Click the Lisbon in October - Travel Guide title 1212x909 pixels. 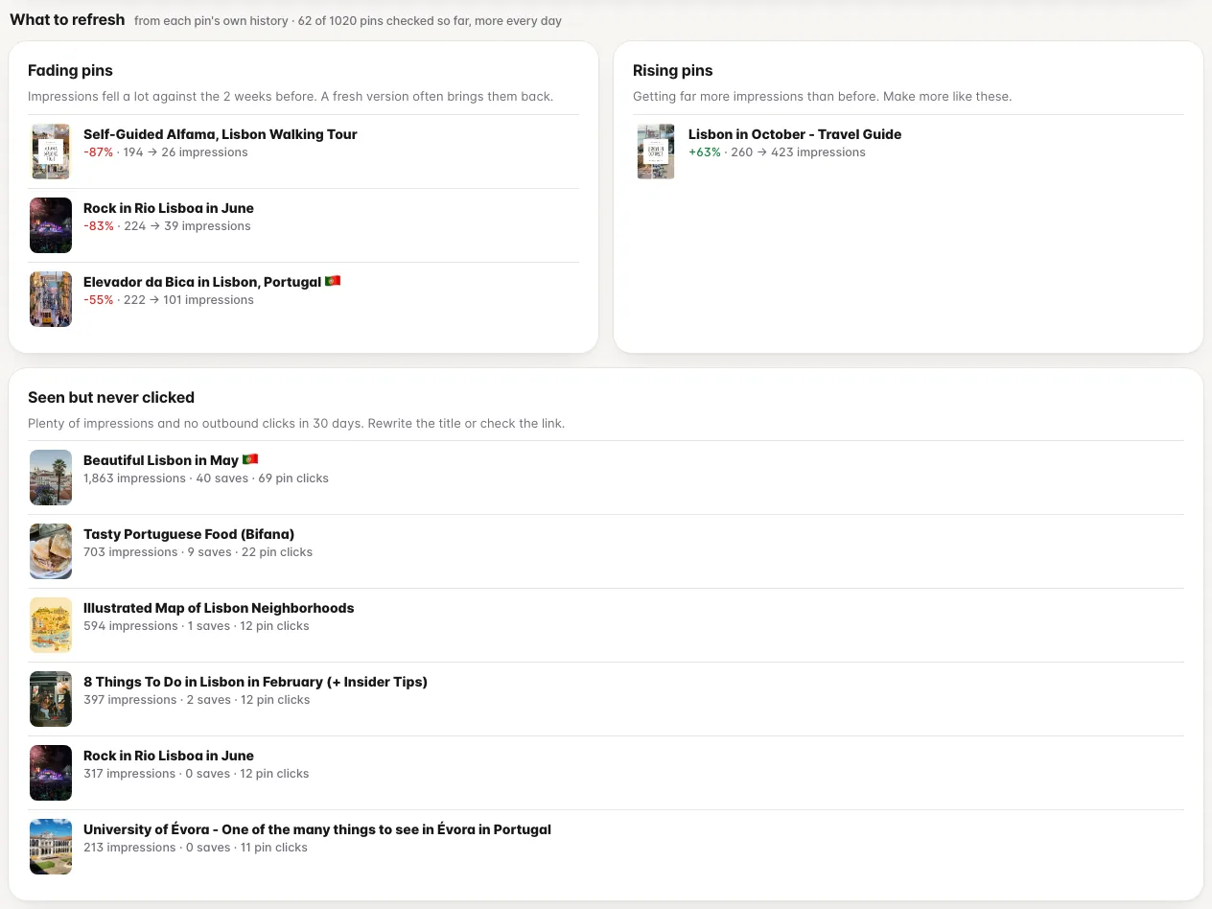795,134
